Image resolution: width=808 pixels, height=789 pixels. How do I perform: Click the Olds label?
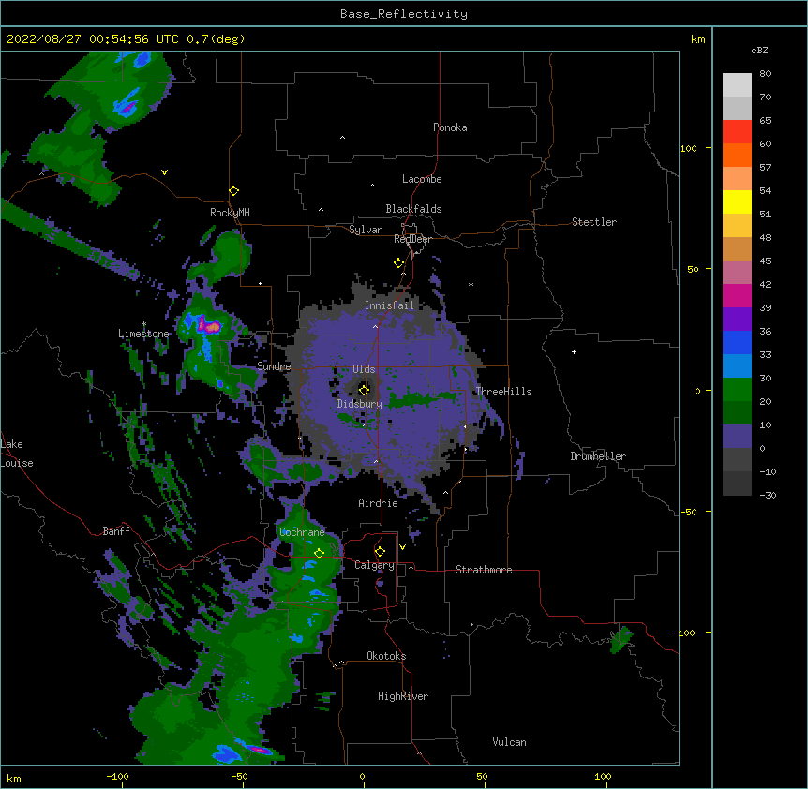click(364, 369)
